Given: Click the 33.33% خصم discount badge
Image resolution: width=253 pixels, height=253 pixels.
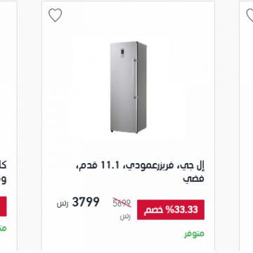Looking at the screenshot, I should click(x=171, y=209).
